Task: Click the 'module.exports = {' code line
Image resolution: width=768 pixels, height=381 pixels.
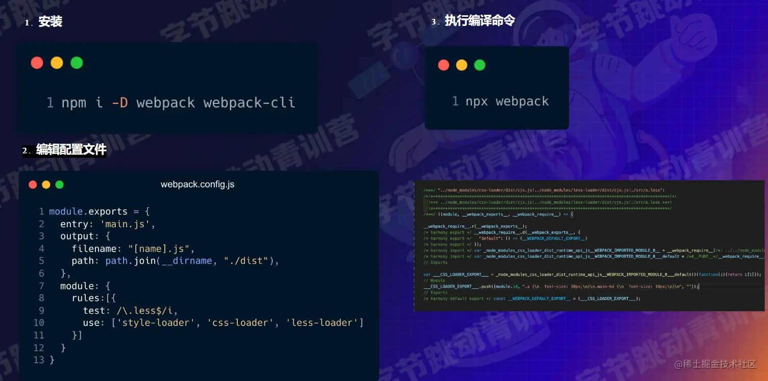Action: tap(99, 211)
